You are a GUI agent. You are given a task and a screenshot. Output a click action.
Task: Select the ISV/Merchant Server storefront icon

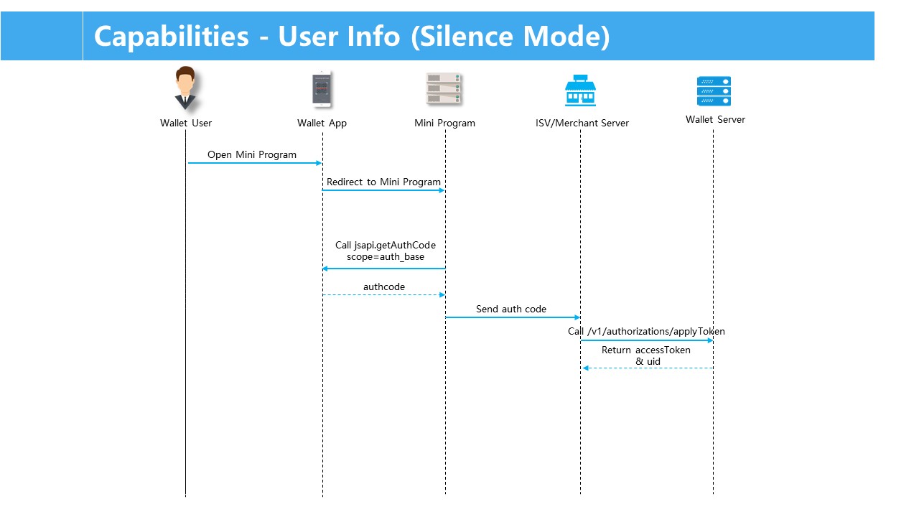tap(580, 90)
